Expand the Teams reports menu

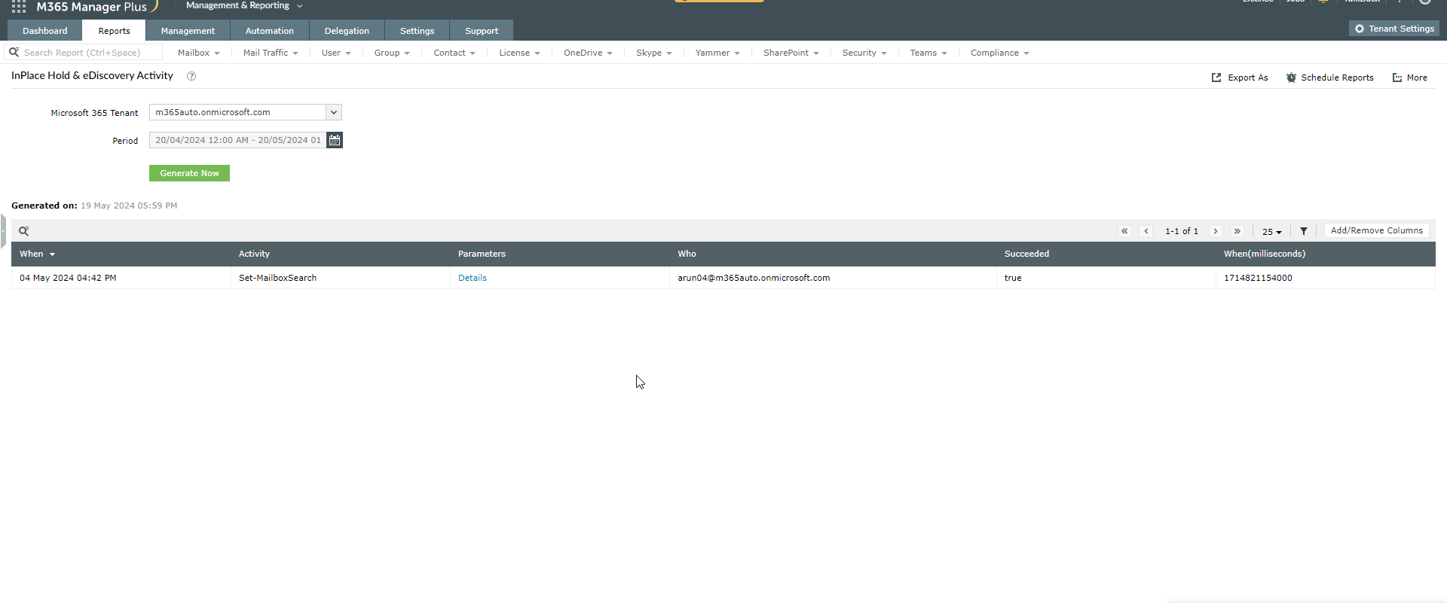coord(928,53)
